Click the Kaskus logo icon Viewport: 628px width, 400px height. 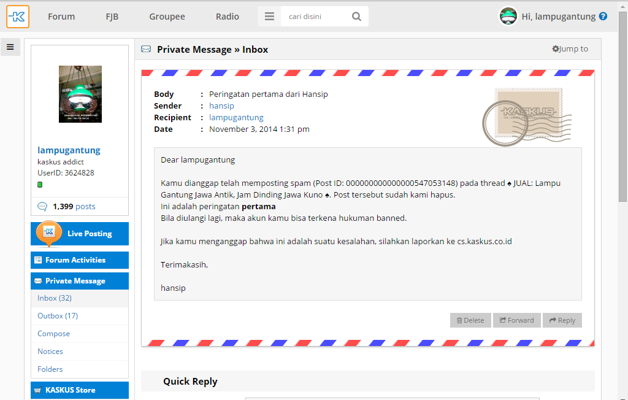18,17
